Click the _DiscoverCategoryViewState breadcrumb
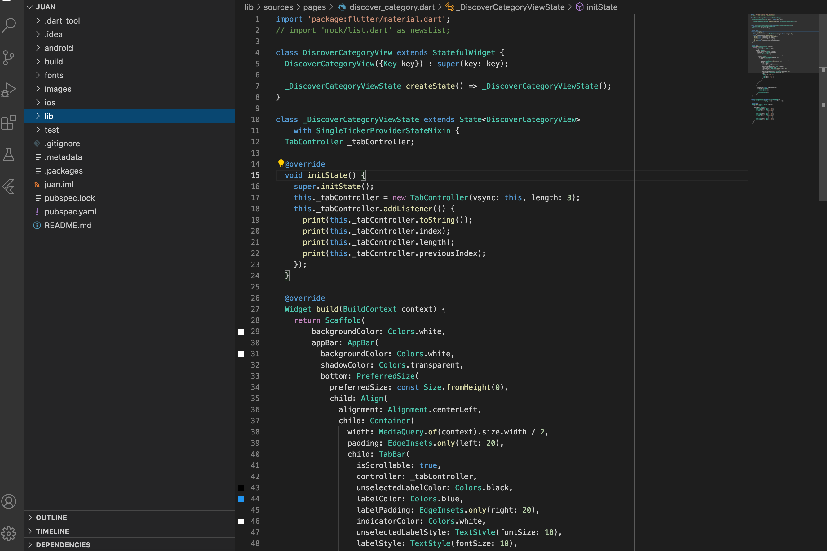This screenshot has height=551, width=827. [x=511, y=7]
